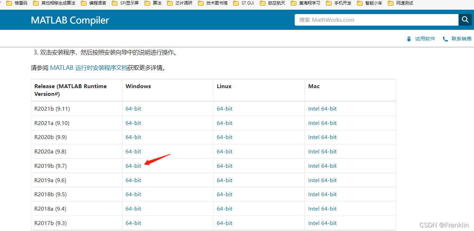Download R2018a Linux 64-bit runtime
Screen dimensions: 474x231
point(225,209)
